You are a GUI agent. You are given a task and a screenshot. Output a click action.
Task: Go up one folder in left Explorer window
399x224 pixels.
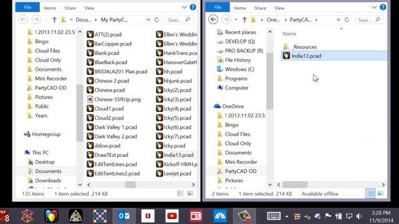(x=54, y=19)
